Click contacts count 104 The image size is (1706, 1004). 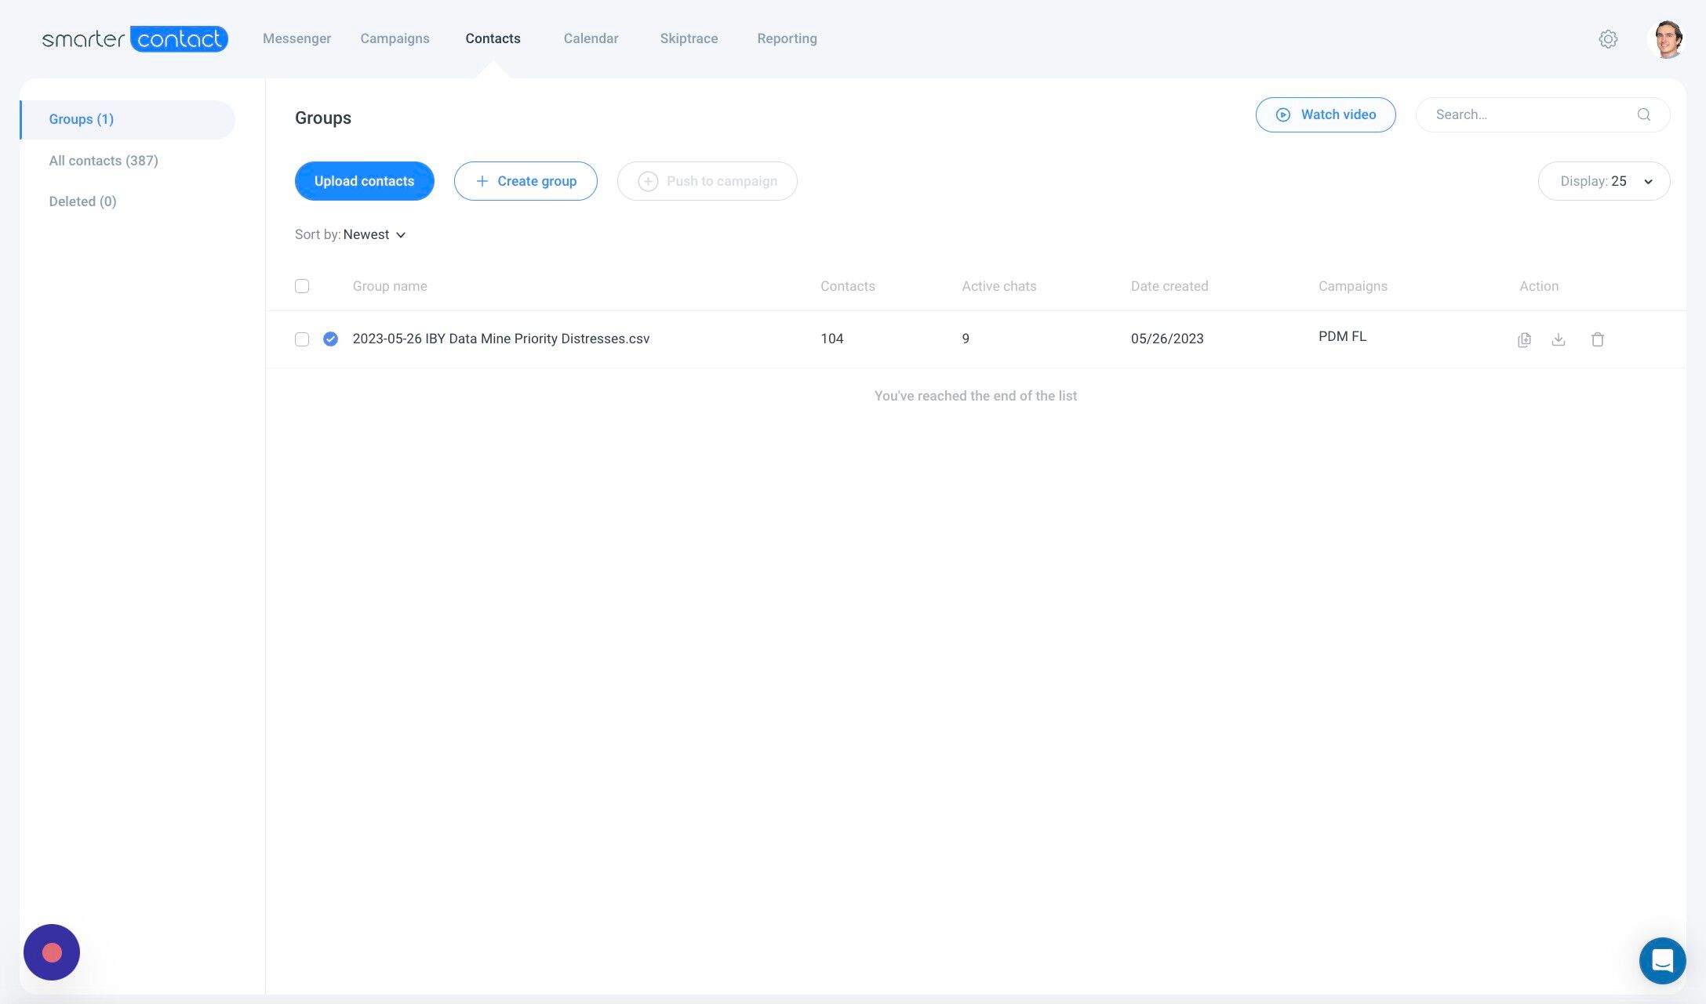pos(831,339)
